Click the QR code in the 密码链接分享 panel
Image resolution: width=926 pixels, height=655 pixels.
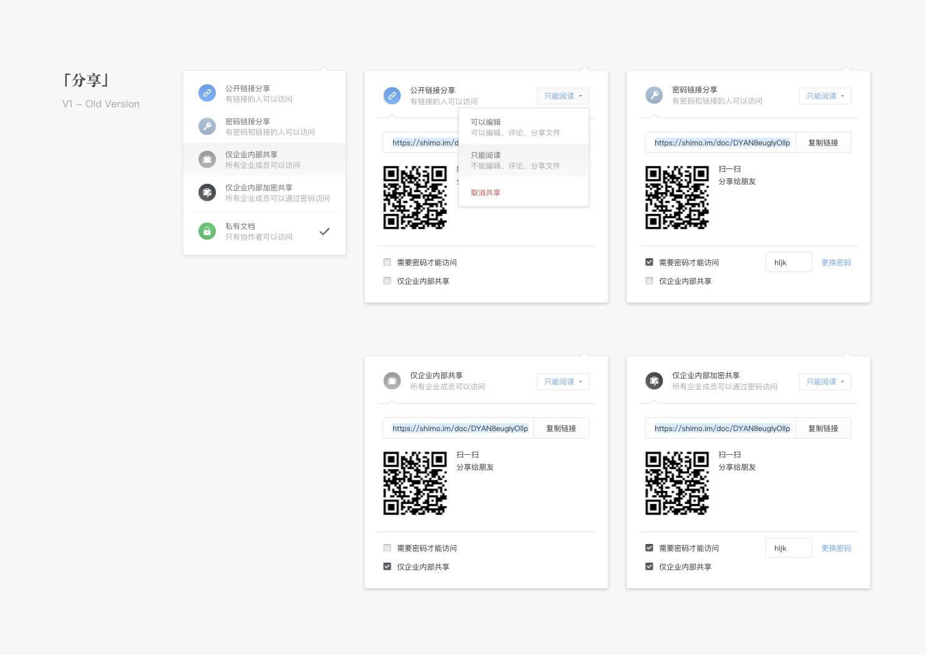[x=677, y=197]
